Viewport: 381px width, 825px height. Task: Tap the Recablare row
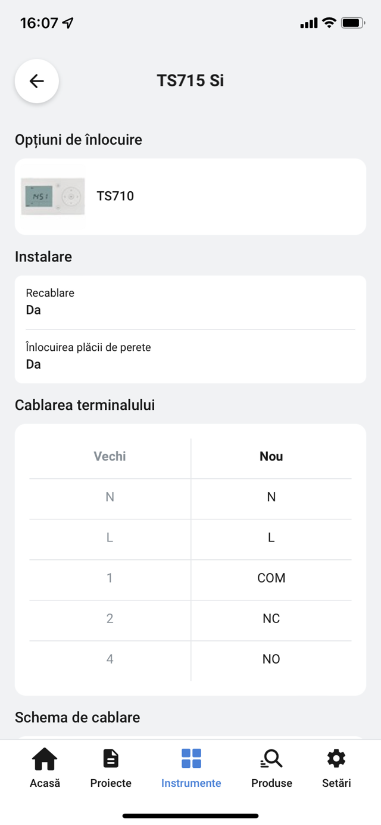tap(190, 302)
